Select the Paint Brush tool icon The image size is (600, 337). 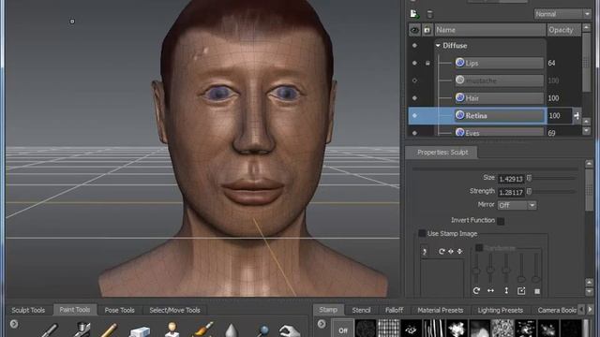click(x=50, y=330)
